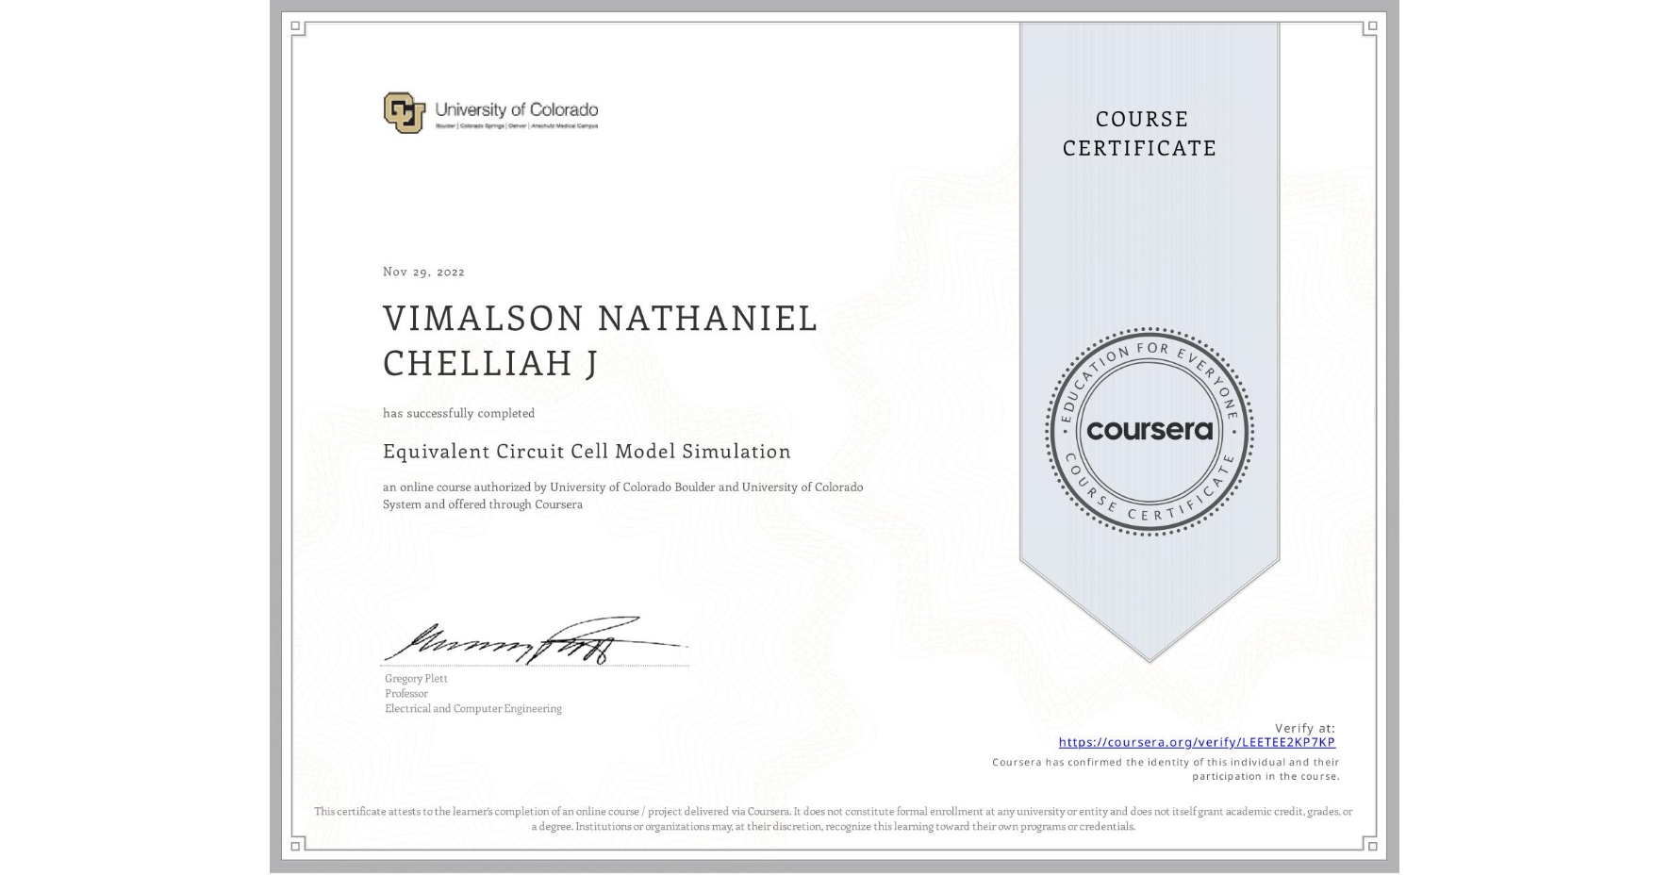1671x875 pixels.
Task: Click Gregory Plett's signature image
Action: pyautogui.click(x=535, y=641)
